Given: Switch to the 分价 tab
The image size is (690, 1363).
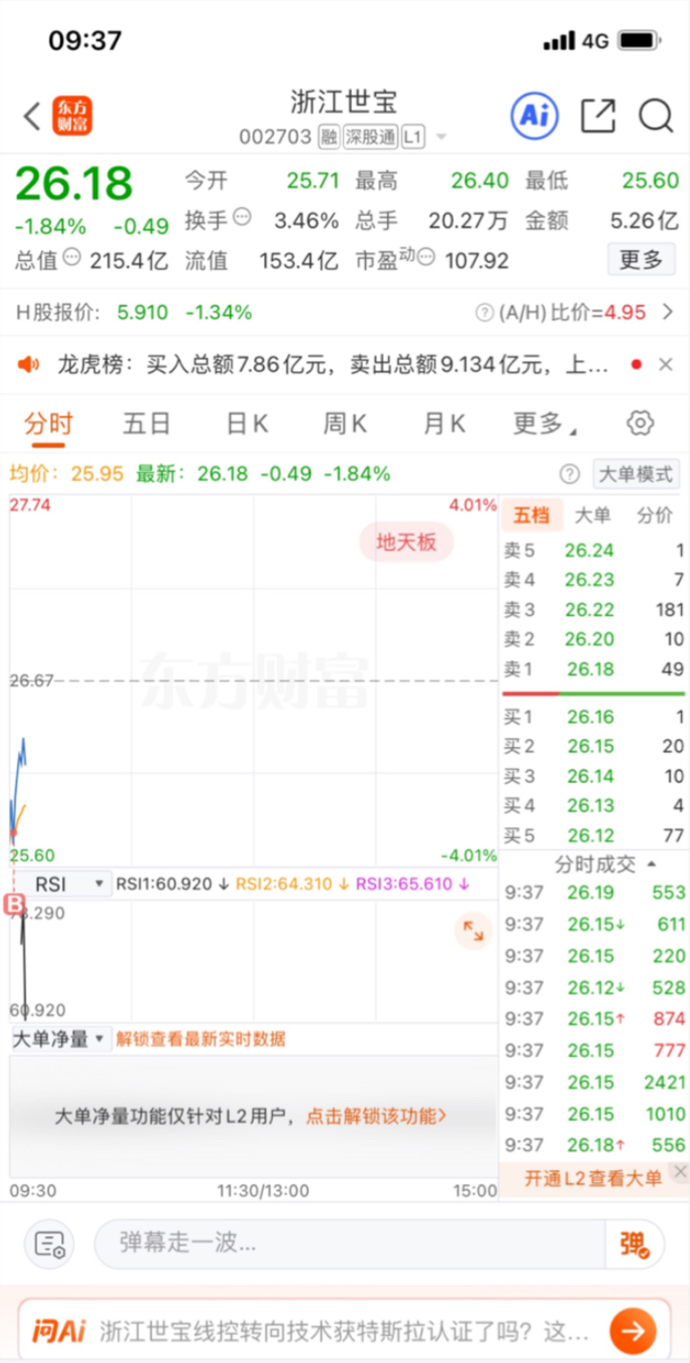Looking at the screenshot, I should click(654, 515).
